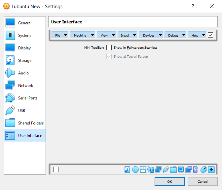The image size is (222, 190).
Task: Confirm settings with the OK button
Action: click(169, 181)
